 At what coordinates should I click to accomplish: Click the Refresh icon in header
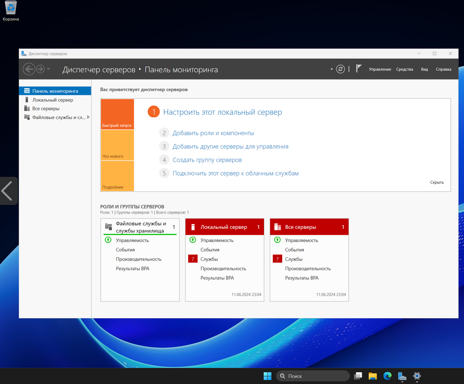[x=340, y=69]
